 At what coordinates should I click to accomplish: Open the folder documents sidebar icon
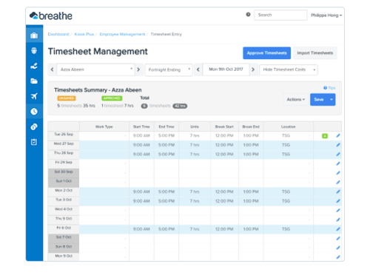coord(34,81)
